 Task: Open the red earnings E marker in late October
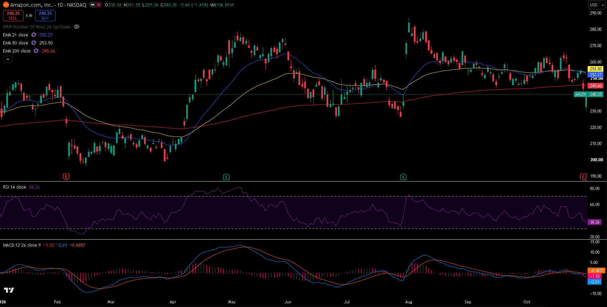click(583, 177)
